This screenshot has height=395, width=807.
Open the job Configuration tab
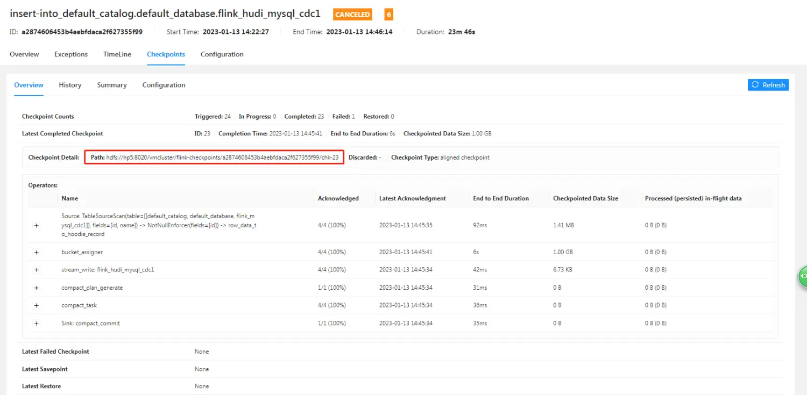pyautogui.click(x=222, y=54)
